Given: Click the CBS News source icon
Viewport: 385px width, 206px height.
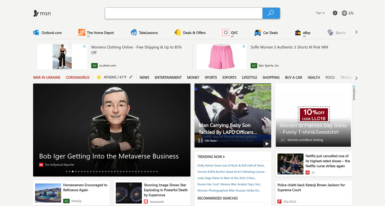Looking at the screenshot, I should click(201, 140).
